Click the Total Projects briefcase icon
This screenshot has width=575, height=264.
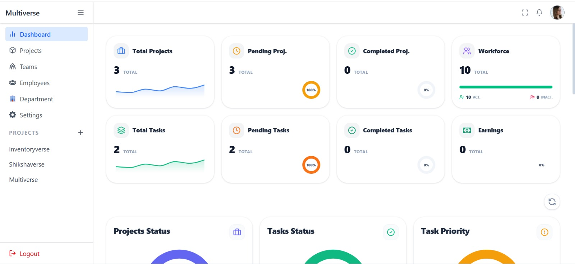pyautogui.click(x=121, y=51)
